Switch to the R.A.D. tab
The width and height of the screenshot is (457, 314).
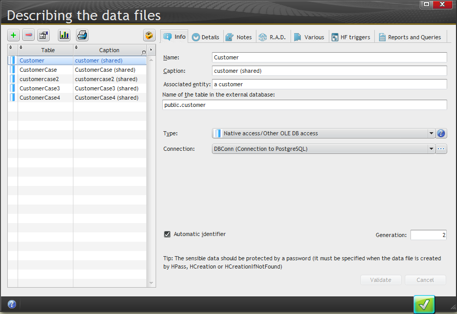pyautogui.click(x=272, y=37)
